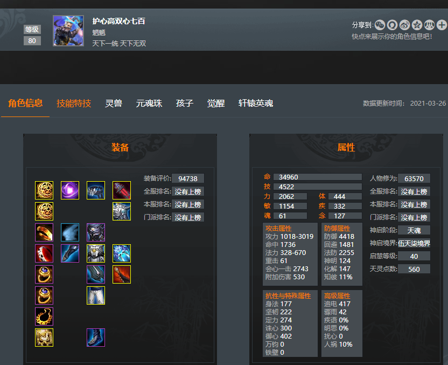Viewport: 448px width, 365px height.
Task: Click the blue boots equipment icon
Action: tap(96, 338)
